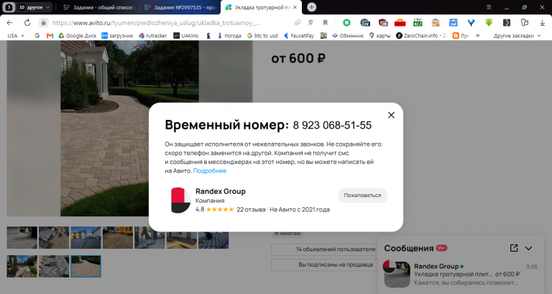The height and width of the screenshot is (294, 552).
Task: Open the Gmail bookmark
Action: pyautogui.click(x=50, y=35)
